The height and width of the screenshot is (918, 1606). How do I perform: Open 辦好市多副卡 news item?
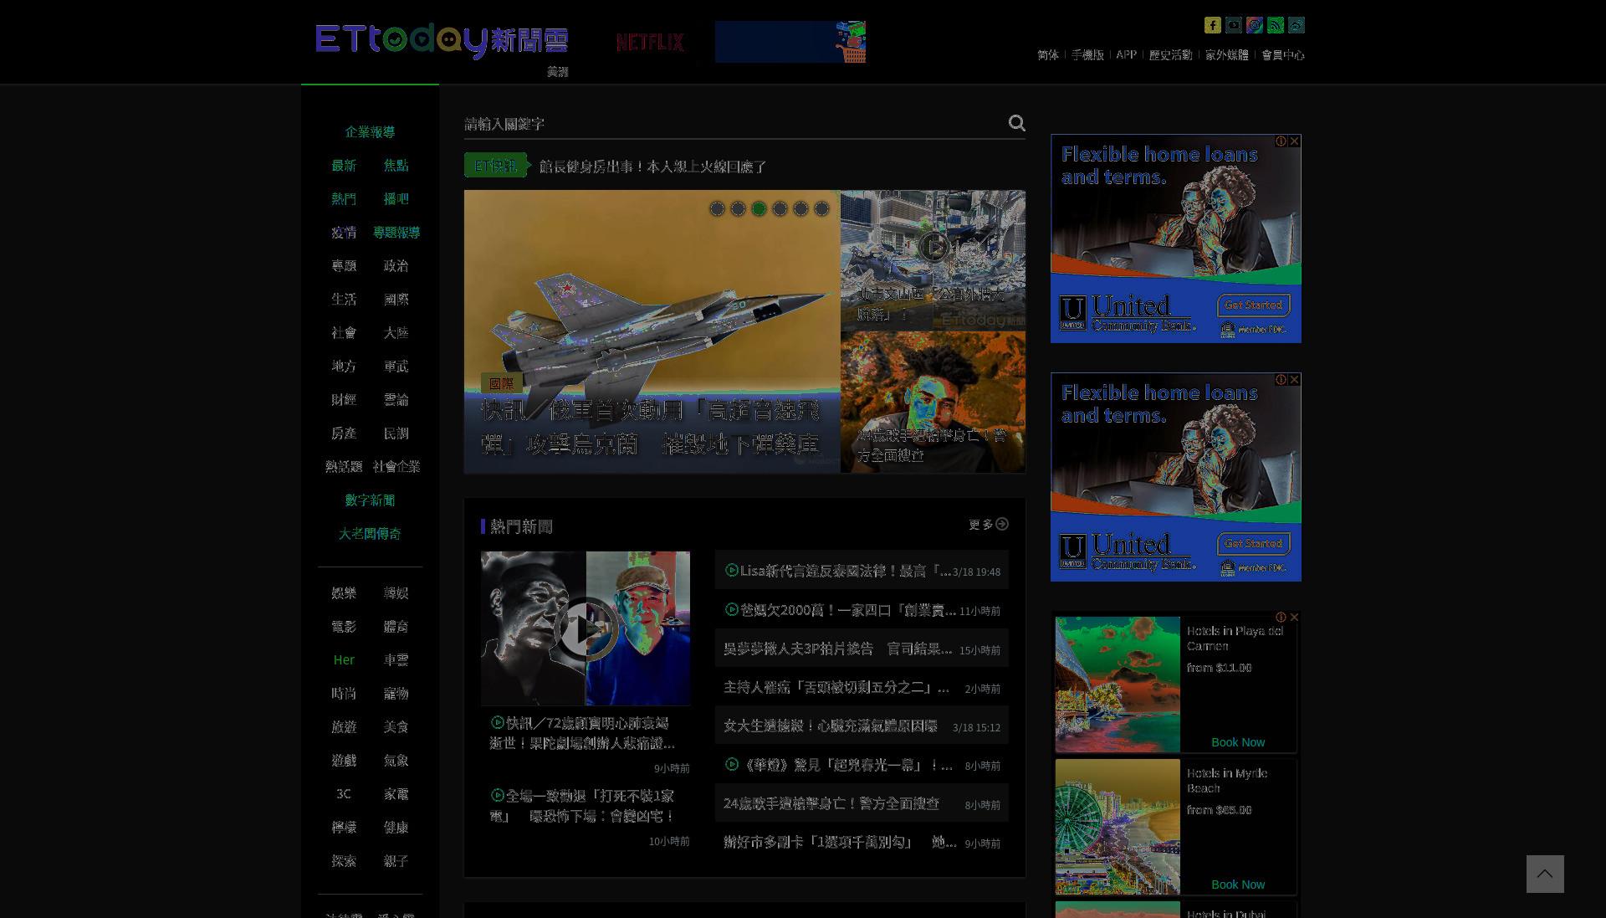pos(862,842)
